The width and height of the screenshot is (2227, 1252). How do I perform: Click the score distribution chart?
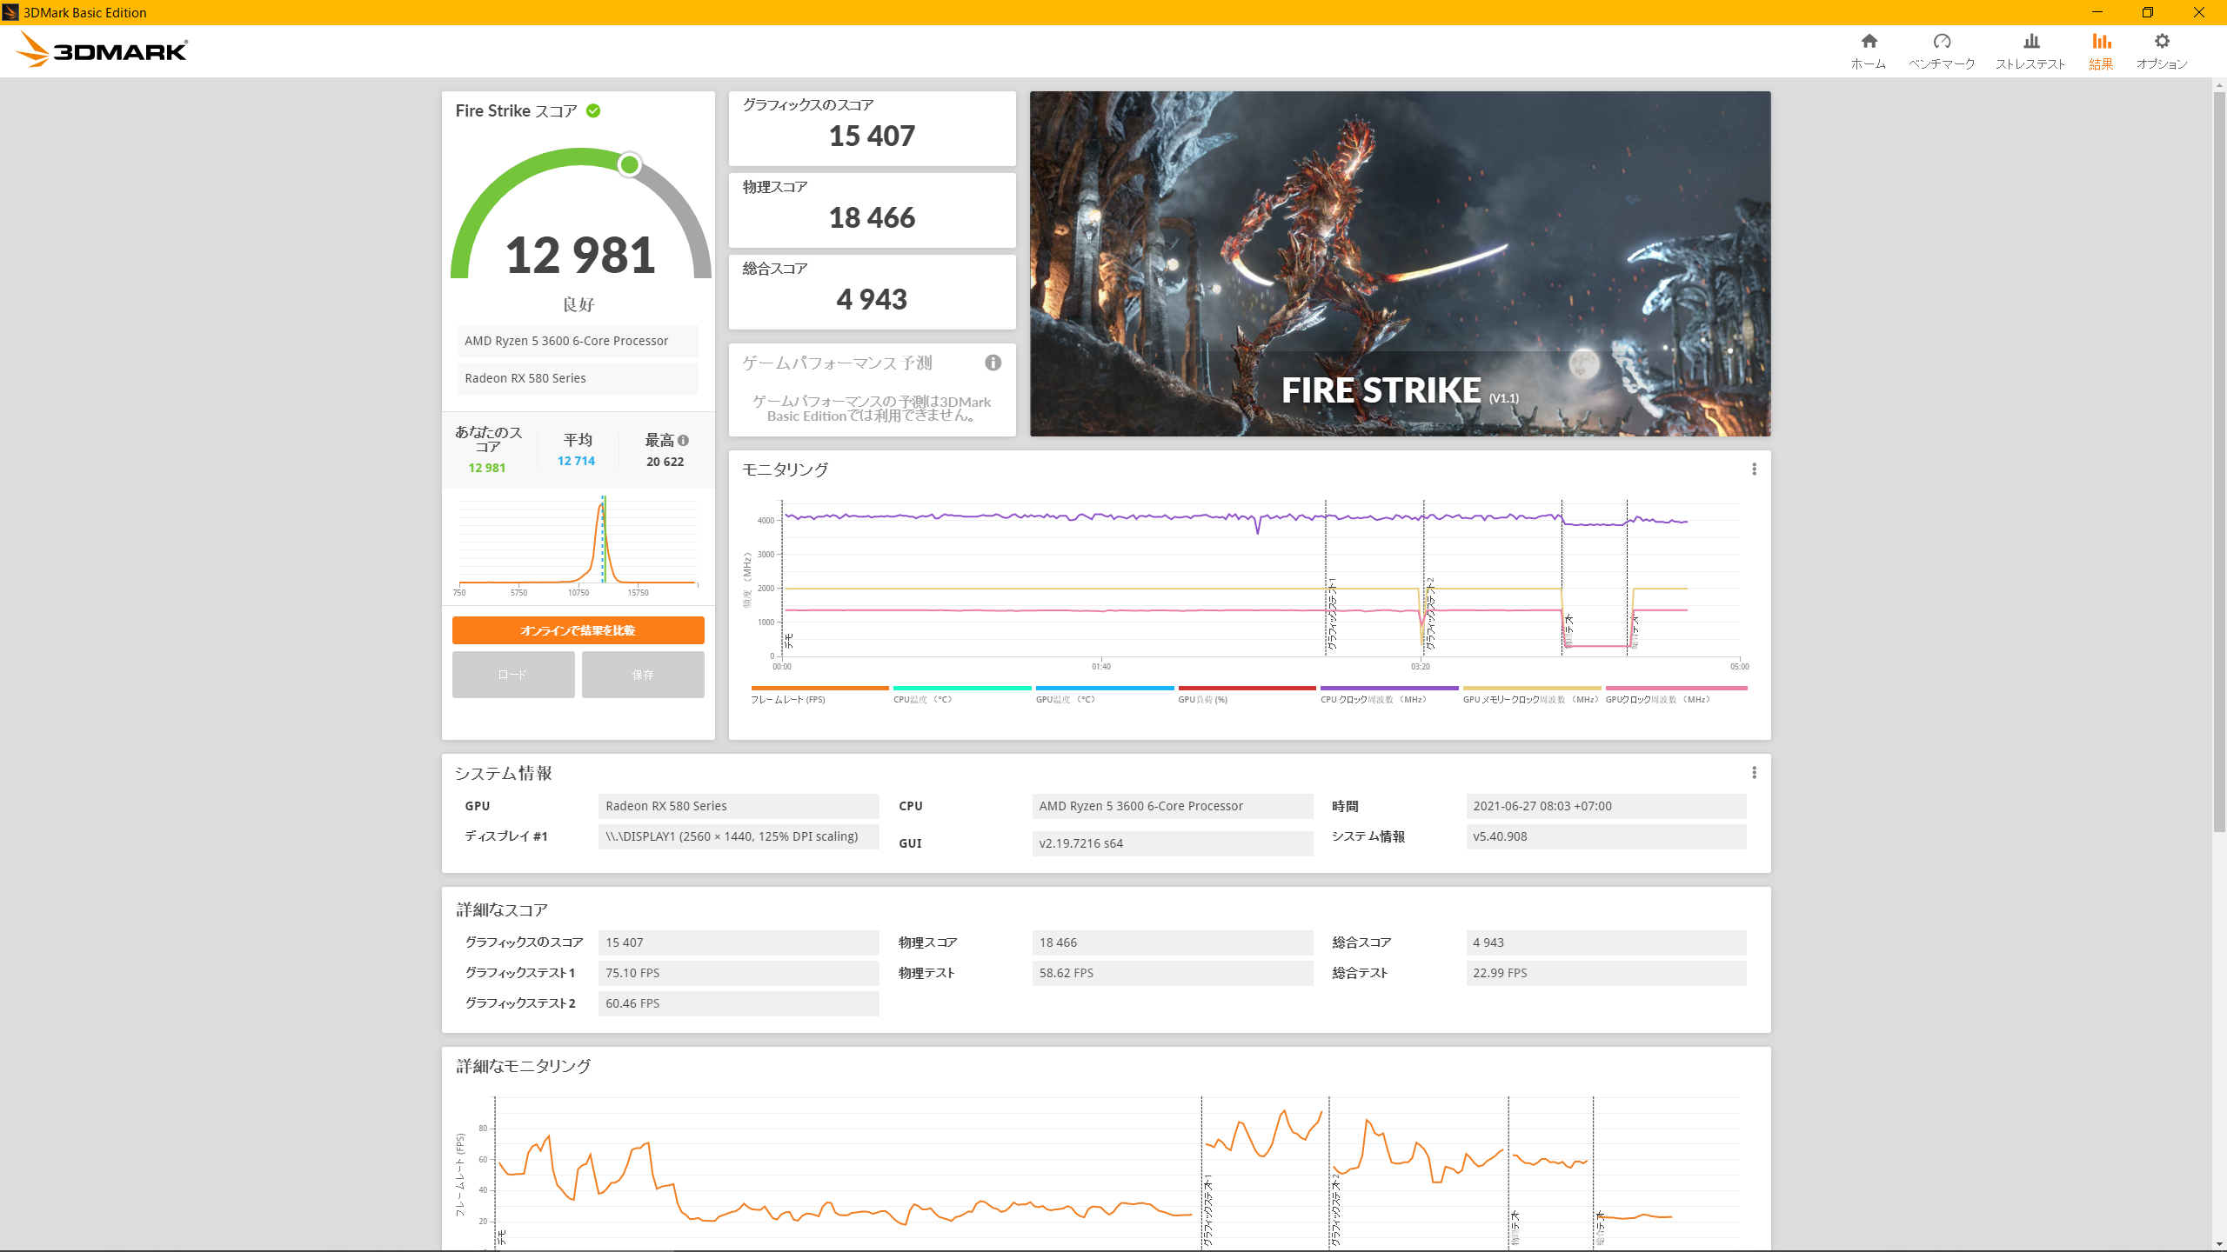click(578, 546)
